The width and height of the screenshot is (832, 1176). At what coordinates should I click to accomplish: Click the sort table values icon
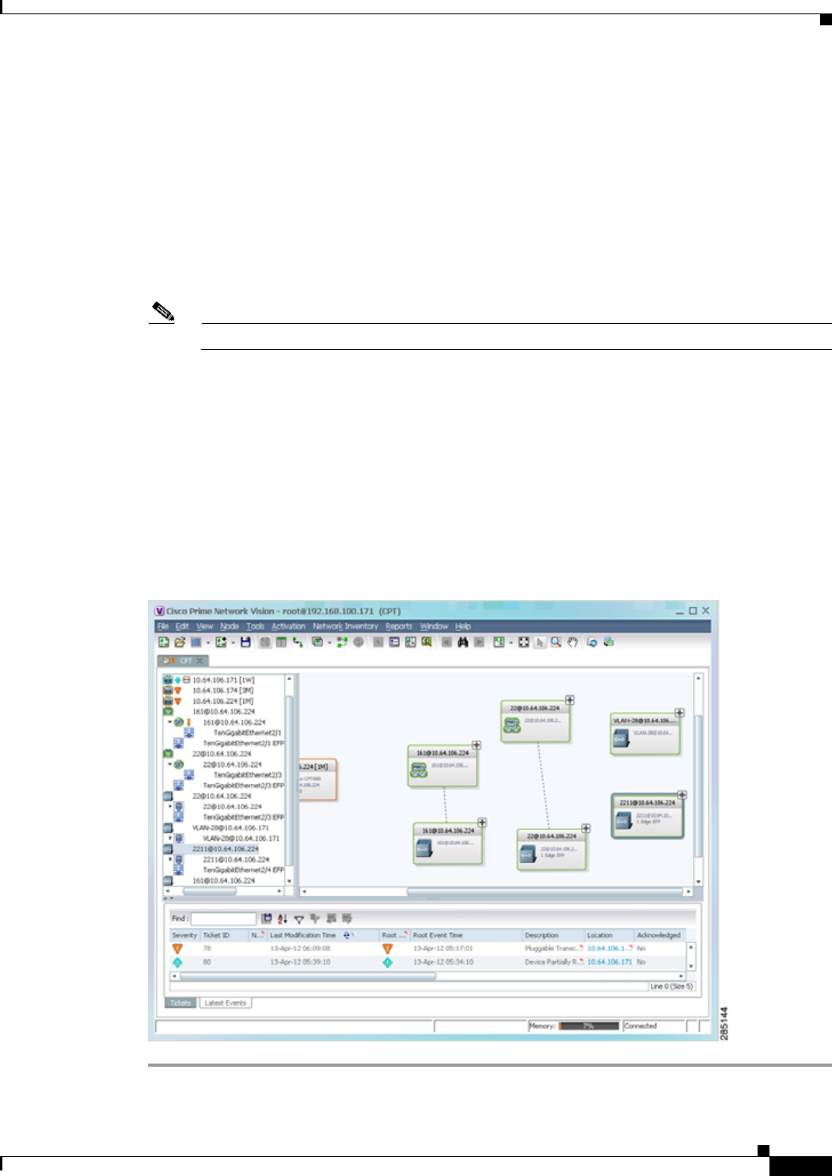283,919
